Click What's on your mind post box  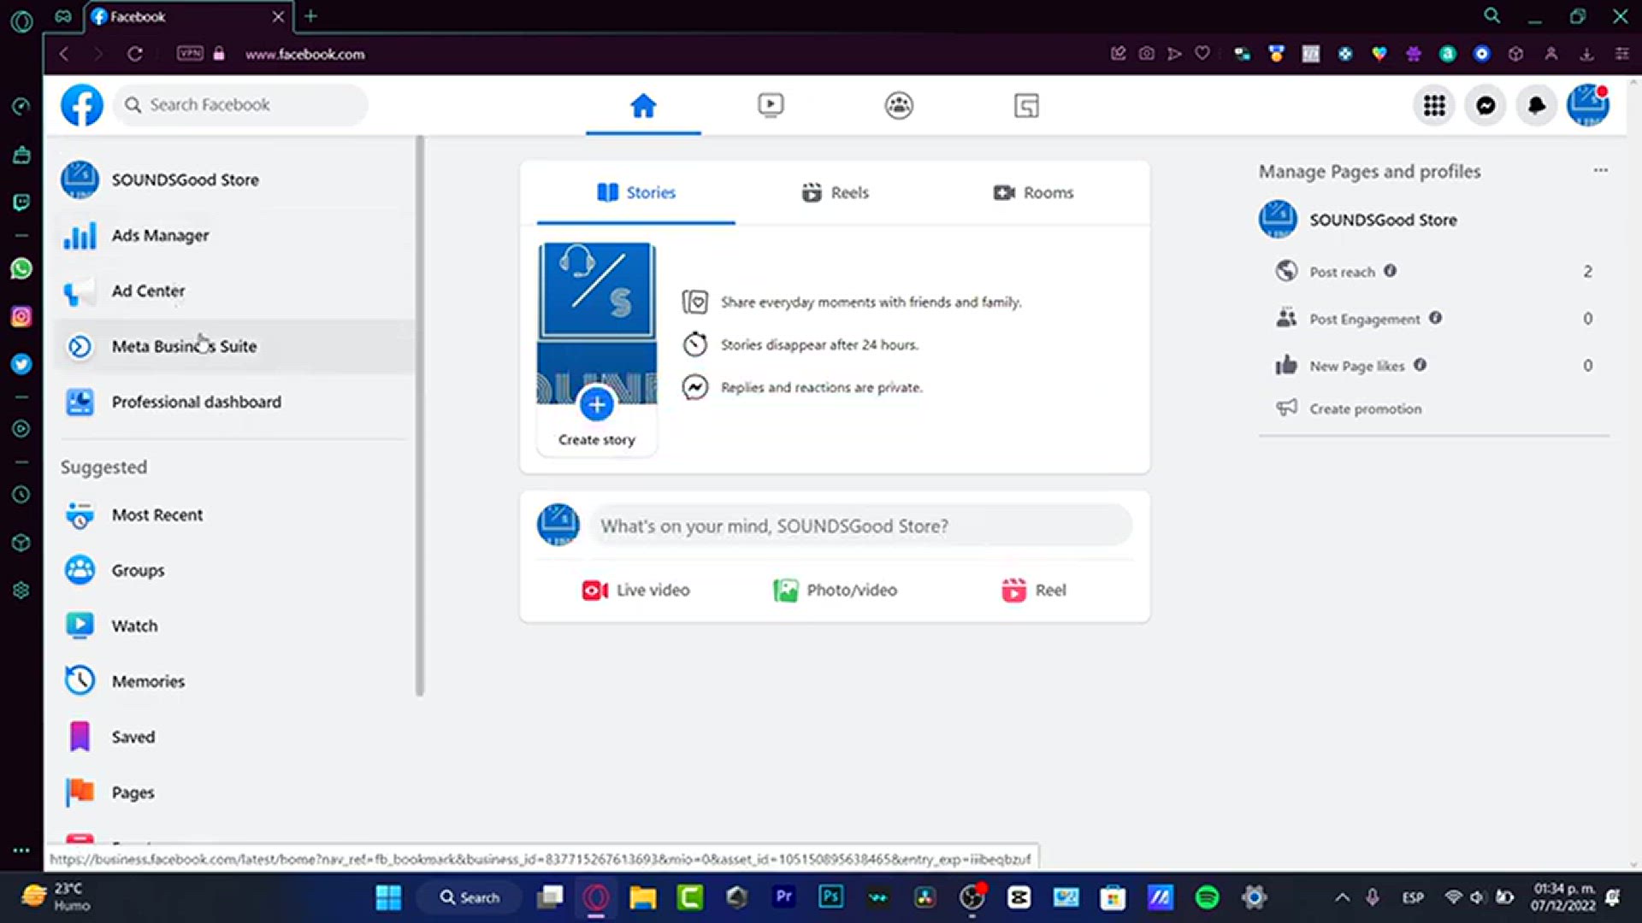coord(860,526)
